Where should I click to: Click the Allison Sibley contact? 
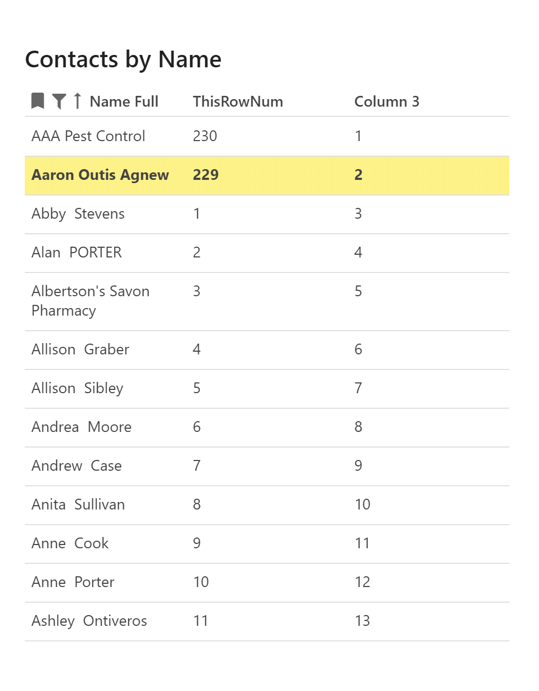pos(78,388)
